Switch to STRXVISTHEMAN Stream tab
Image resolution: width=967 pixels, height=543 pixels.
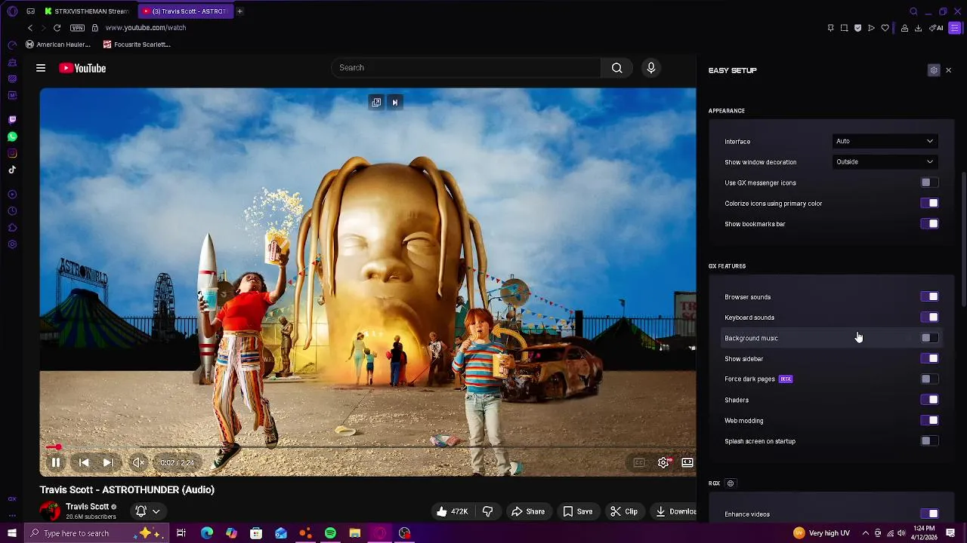(86, 11)
